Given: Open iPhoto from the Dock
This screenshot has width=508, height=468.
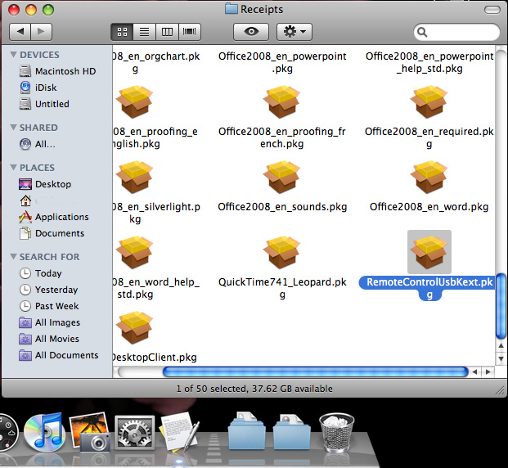Looking at the screenshot, I should click(90, 432).
